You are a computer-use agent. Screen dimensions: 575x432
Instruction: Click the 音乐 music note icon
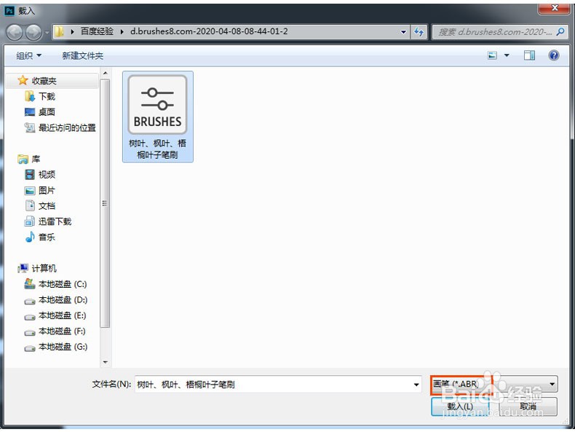pyautogui.click(x=30, y=237)
